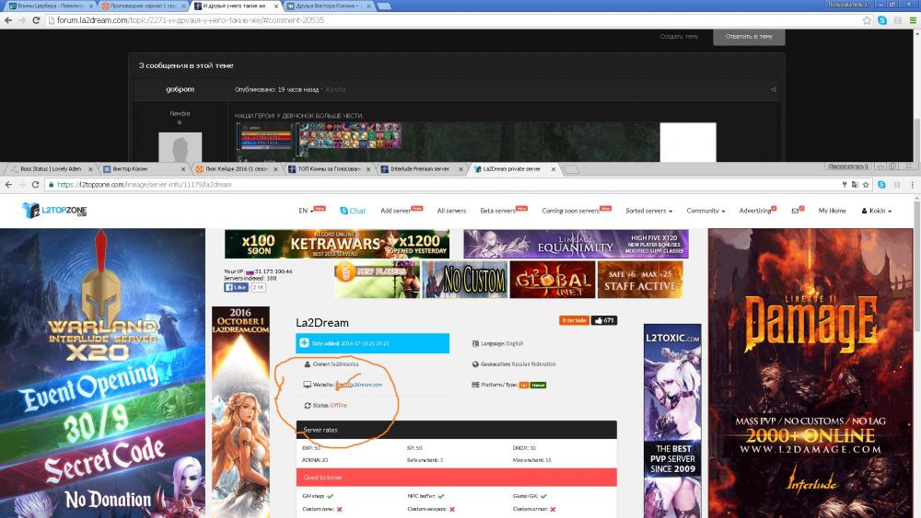Image resolution: width=921 pixels, height=518 pixels.
Task: Close the La2Dream private server tab
Action: point(554,169)
